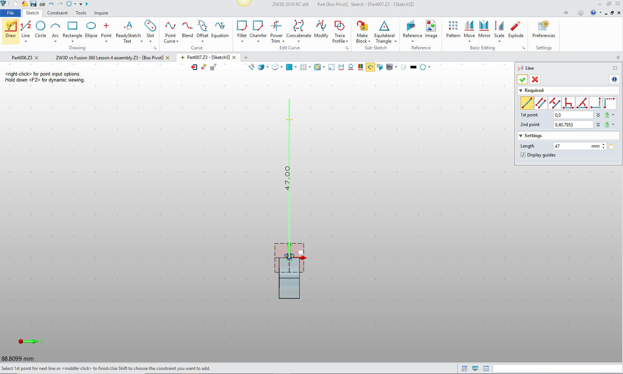Select the Equilateral Triangle tool
The image size is (623, 374).
[x=384, y=30]
